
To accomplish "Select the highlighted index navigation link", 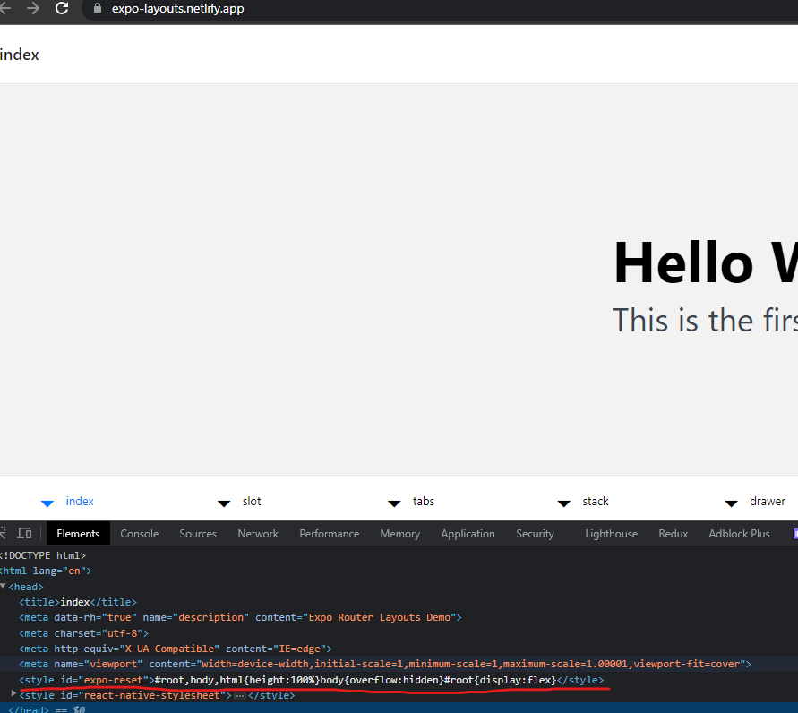I will (80, 501).
